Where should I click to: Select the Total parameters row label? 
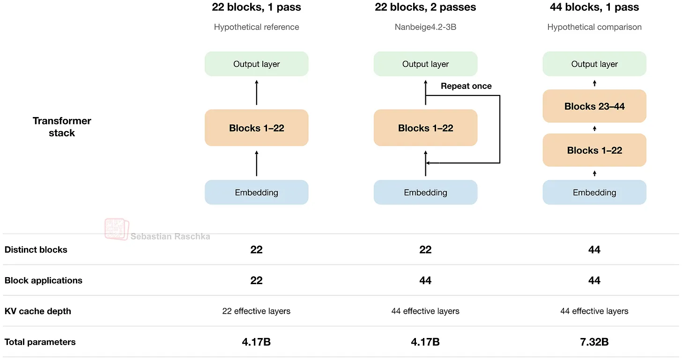tap(40, 342)
